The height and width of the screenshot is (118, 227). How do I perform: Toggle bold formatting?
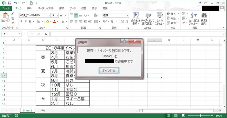(x=21, y=22)
